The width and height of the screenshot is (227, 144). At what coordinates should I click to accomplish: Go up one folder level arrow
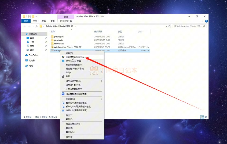[37, 26]
